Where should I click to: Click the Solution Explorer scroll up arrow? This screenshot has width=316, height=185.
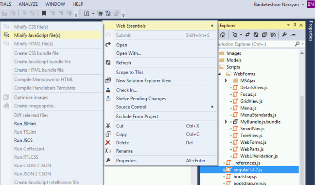(x=302, y=53)
